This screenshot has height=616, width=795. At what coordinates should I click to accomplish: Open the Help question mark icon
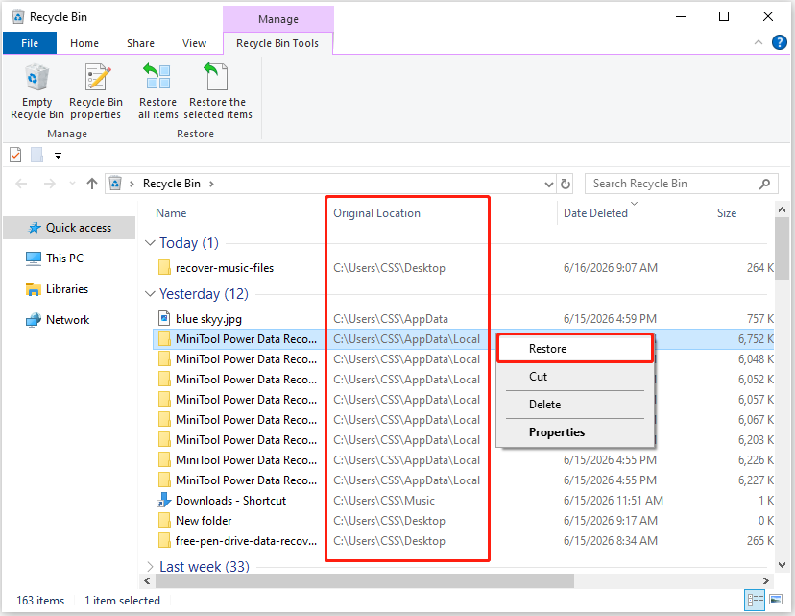click(779, 42)
